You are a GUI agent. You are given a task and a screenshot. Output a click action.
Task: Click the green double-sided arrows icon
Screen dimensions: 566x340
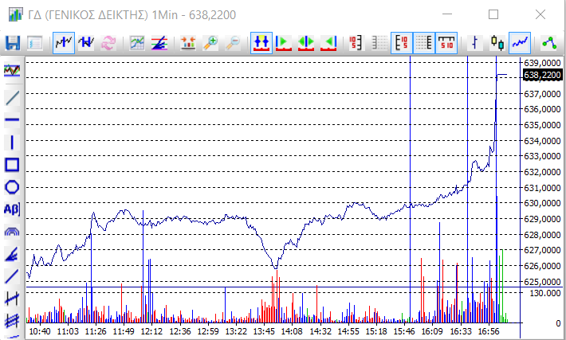coord(306,43)
